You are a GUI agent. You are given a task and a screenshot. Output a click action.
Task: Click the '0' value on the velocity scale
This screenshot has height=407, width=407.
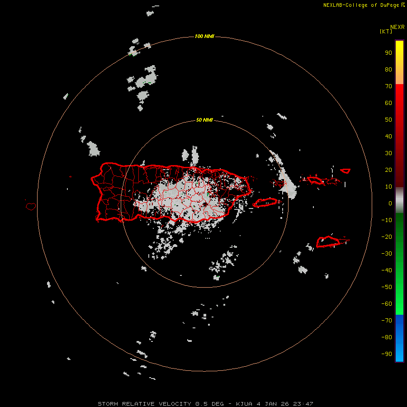[390, 203]
